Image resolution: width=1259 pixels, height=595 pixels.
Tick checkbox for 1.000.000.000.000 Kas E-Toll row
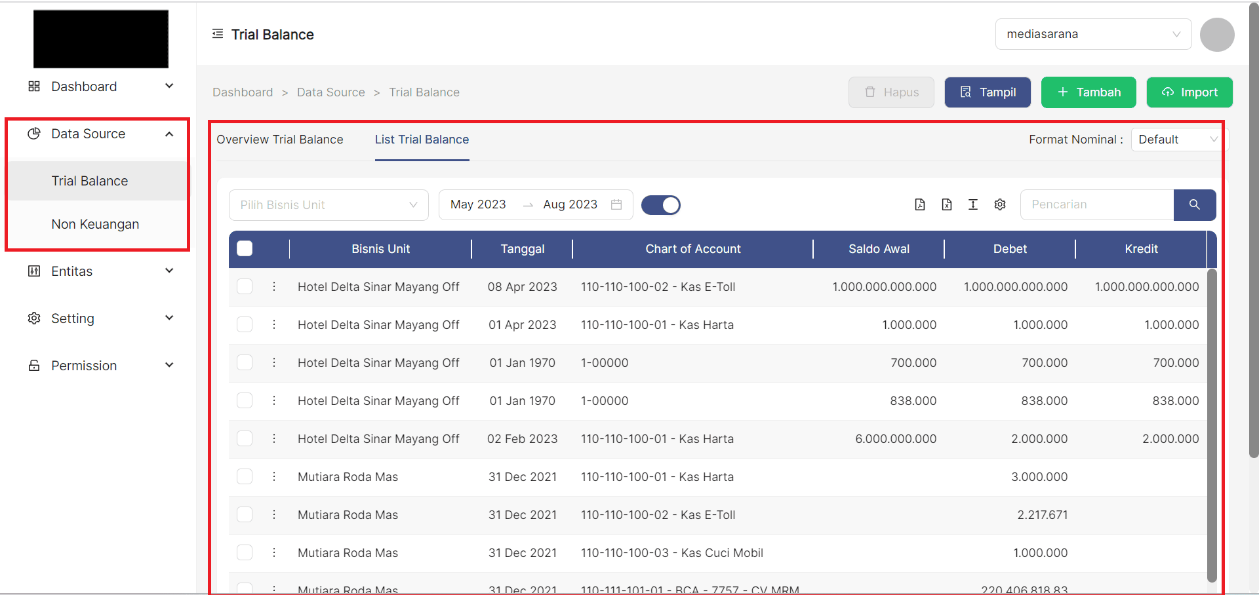pyautogui.click(x=245, y=286)
